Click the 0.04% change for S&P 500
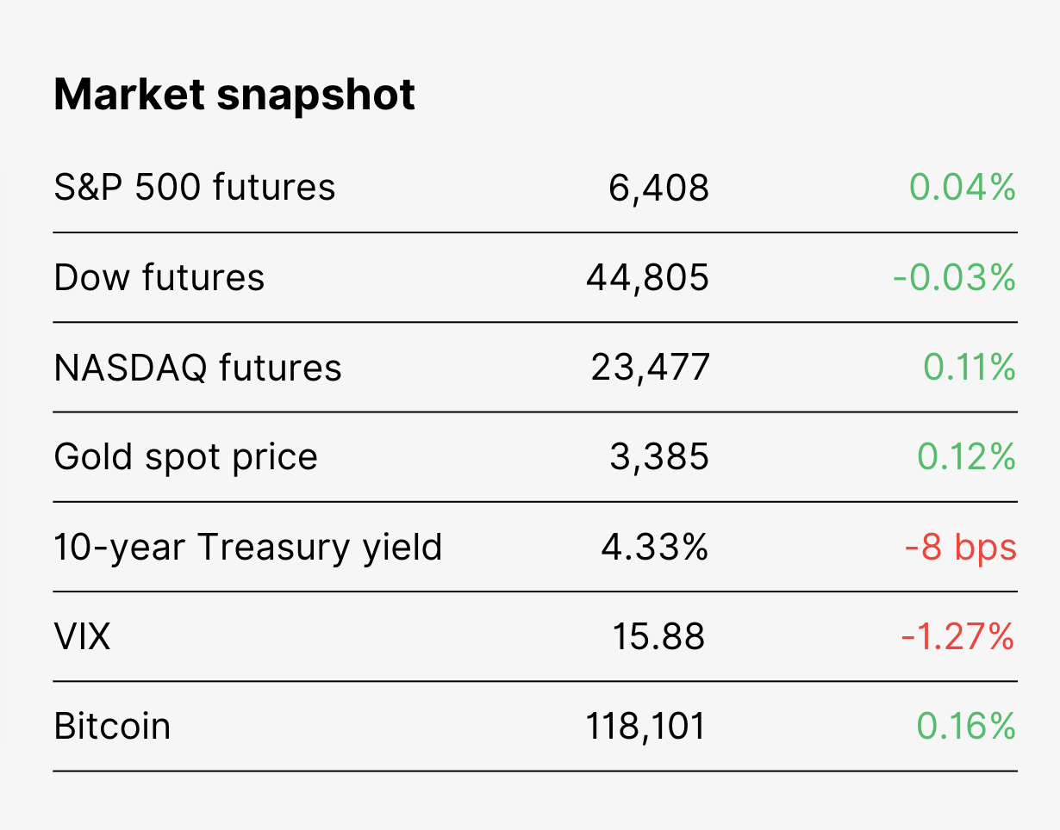The height and width of the screenshot is (830, 1060). coord(963,187)
